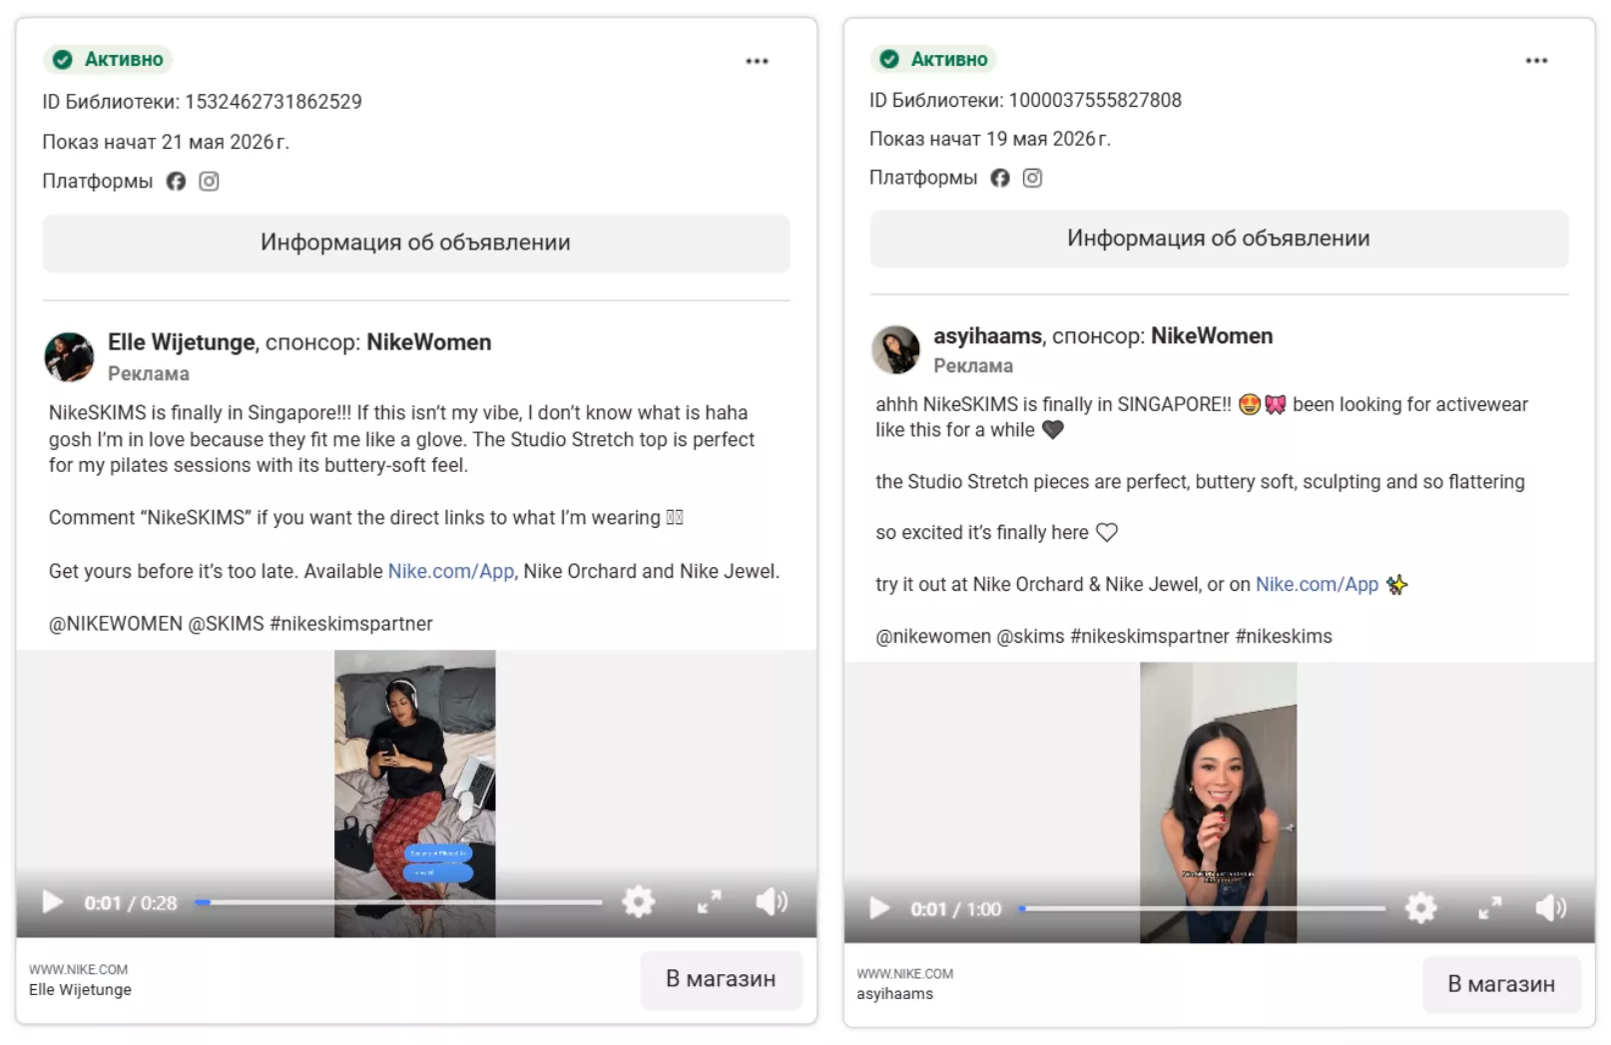The image size is (1611, 1045).
Task: Click 'Показ начат 19 мая 2026 г.' text
Action: click(x=990, y=139)
